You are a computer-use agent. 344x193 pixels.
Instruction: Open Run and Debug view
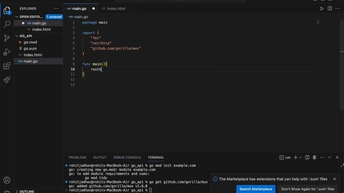7,52
